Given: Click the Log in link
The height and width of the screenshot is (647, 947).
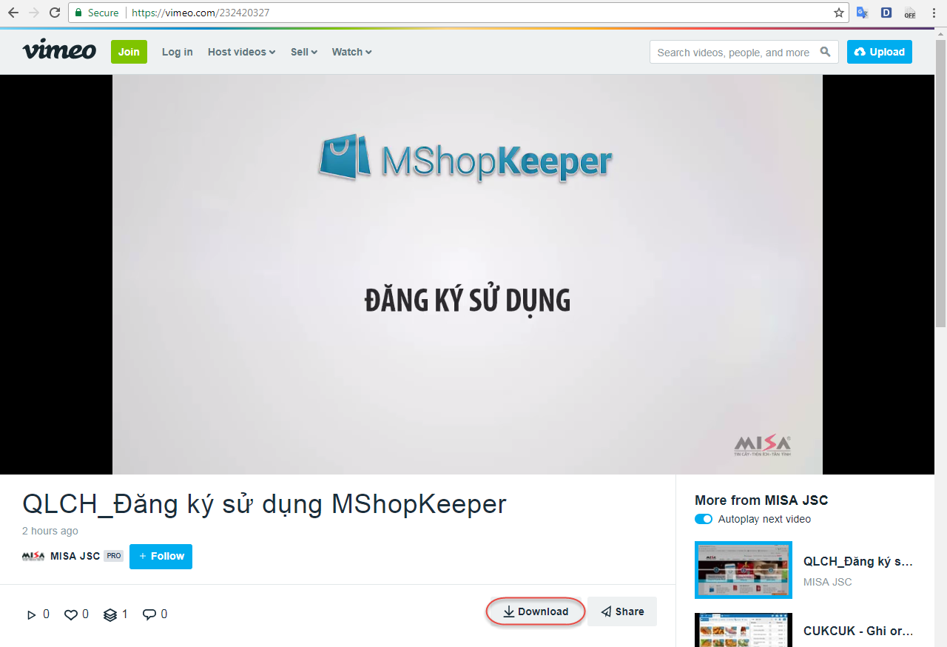Looking at the screenshot, I should click(178, 52).
